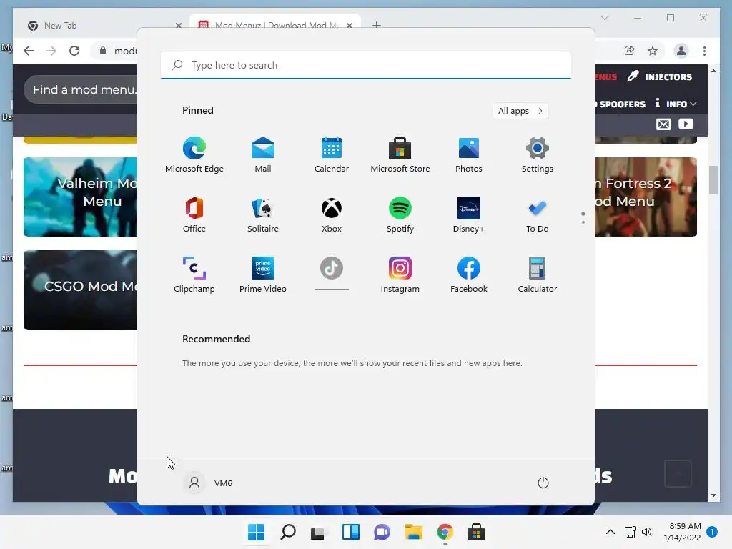The image size is (732, 549).
Task: Open a new Chrome tab
Action: (377, 25)
